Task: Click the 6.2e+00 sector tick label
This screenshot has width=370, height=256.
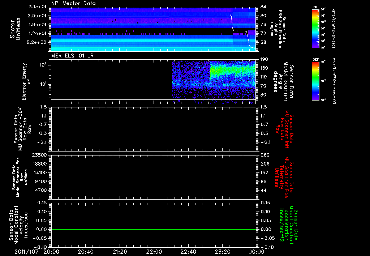Action: [x=37, y=43]
